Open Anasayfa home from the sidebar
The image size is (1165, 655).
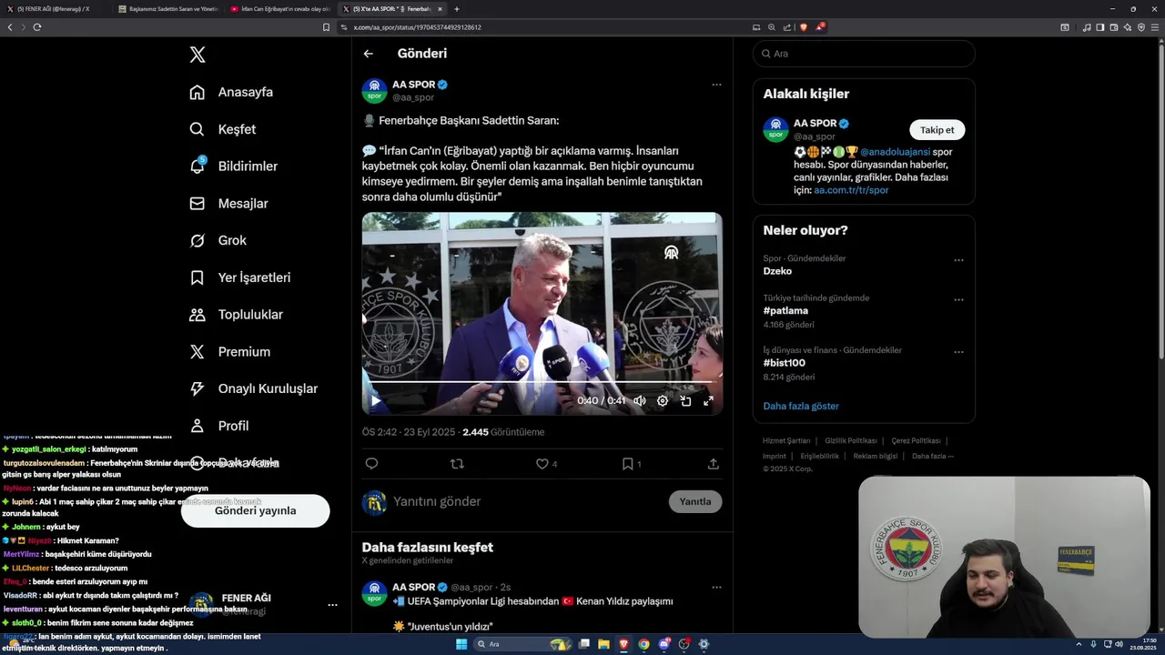point(231,92)
